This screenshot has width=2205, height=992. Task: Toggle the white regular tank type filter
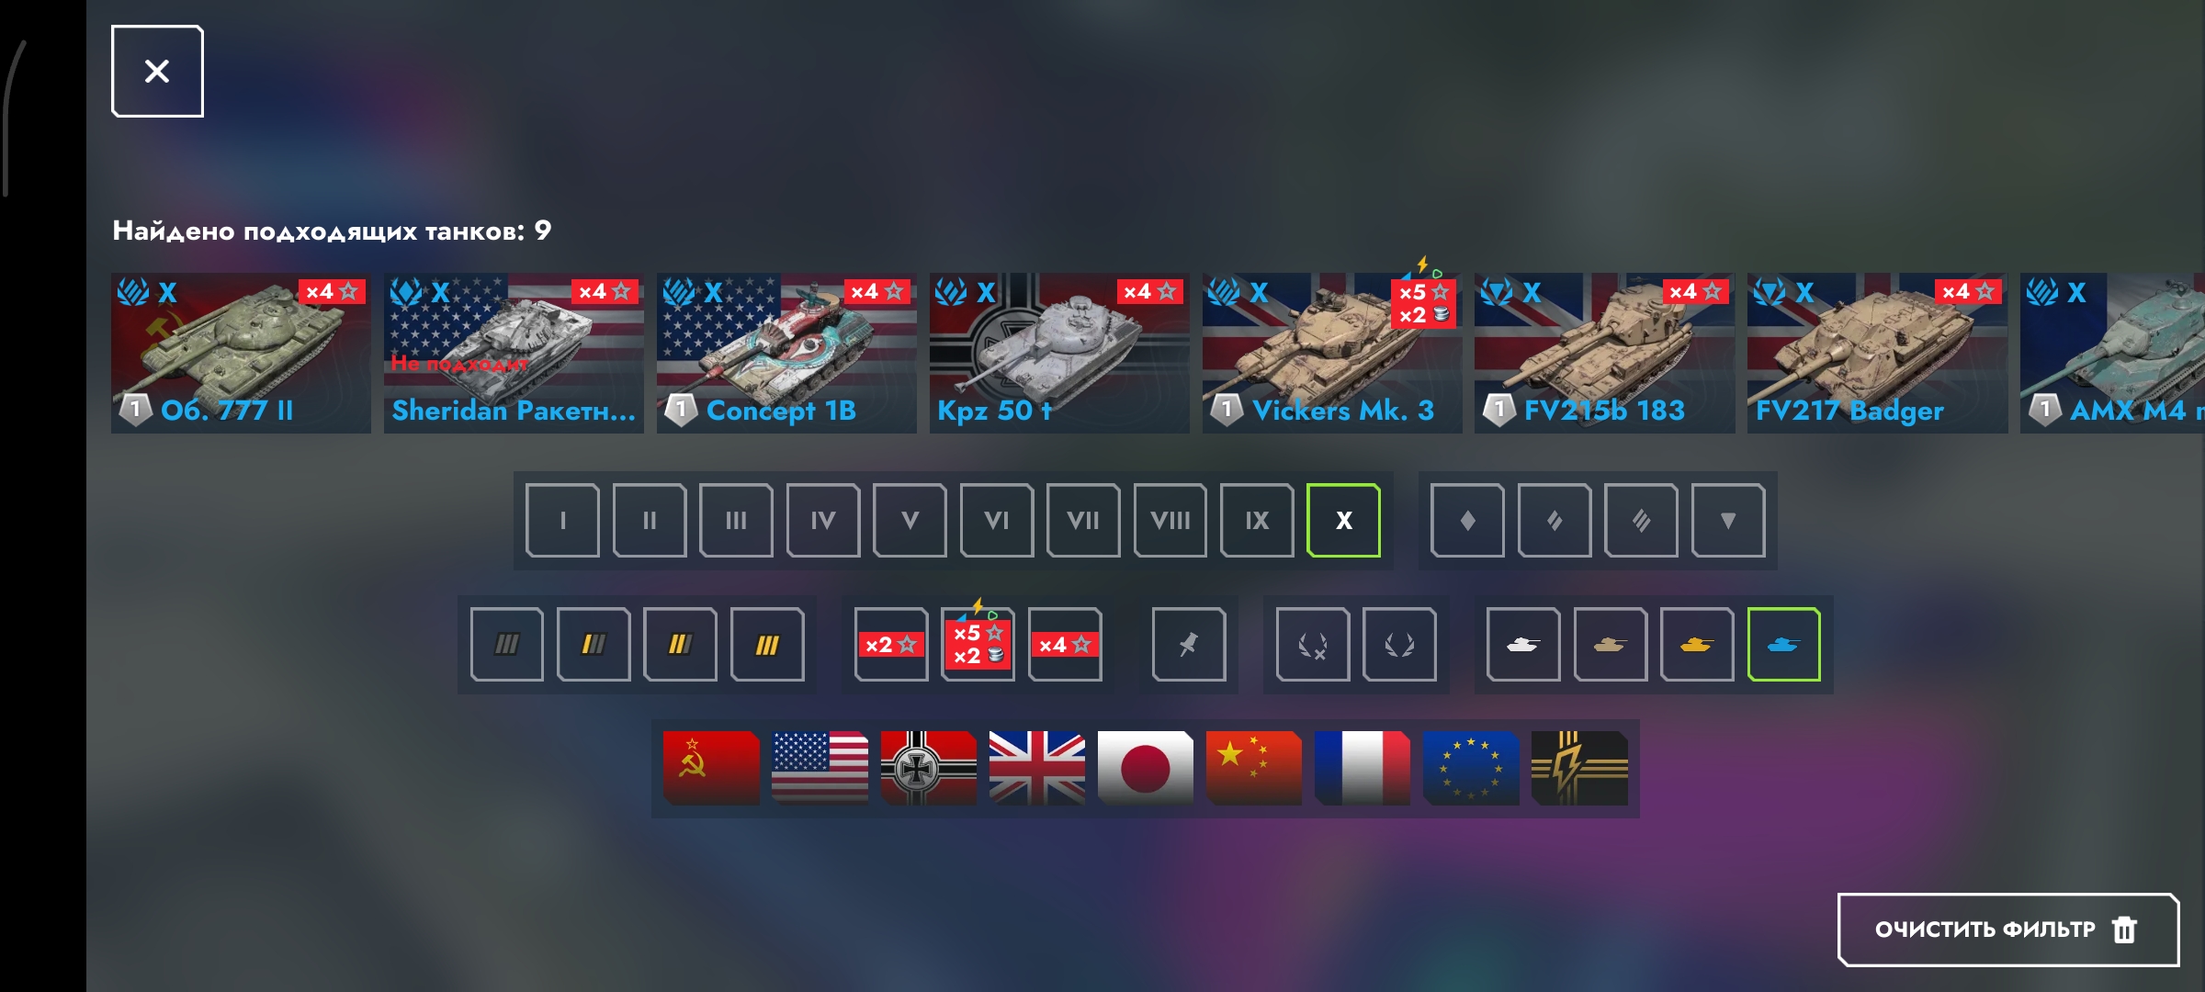pos(1523,644)
